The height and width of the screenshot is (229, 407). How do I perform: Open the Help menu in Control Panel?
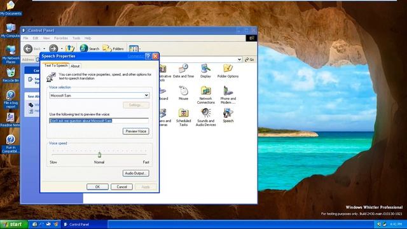(x=88, y=38)
